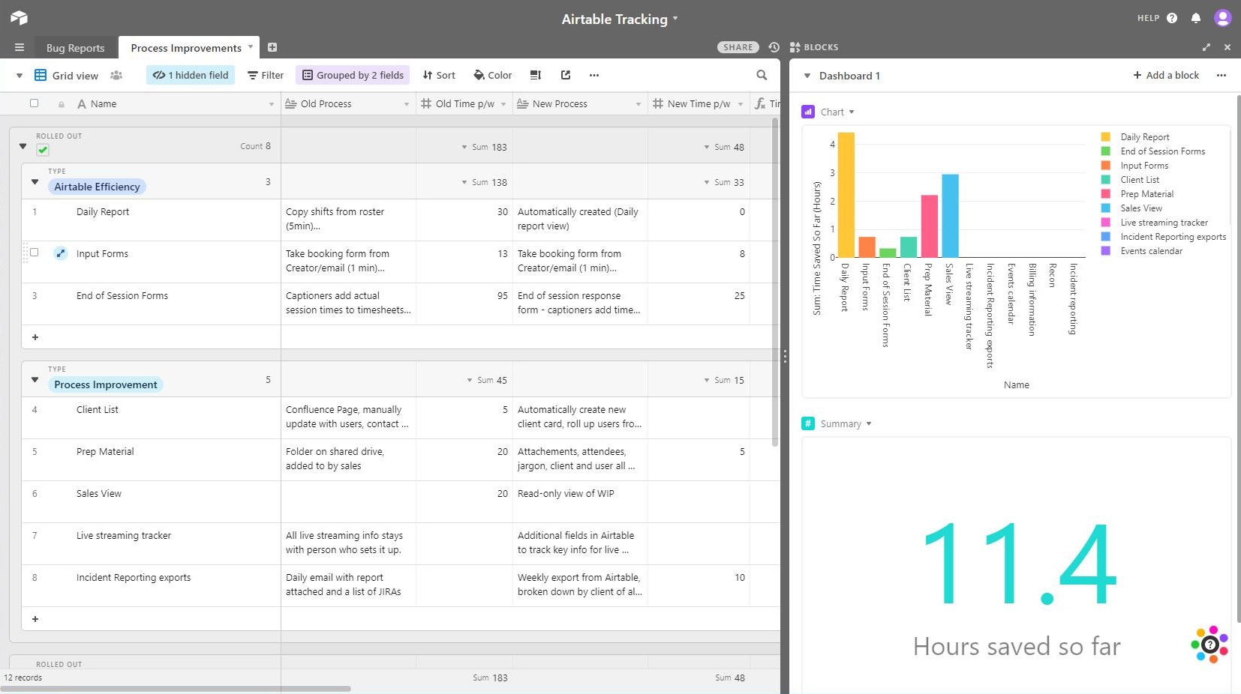Select the Daily Report name cell
This screenshot has height=694, width=1241.
(x=151, y=220)
